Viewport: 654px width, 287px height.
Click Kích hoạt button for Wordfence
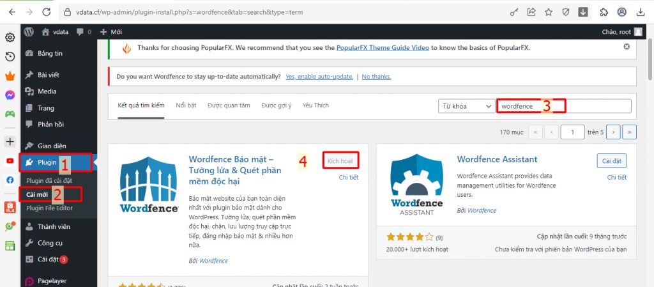pos(341,161)
